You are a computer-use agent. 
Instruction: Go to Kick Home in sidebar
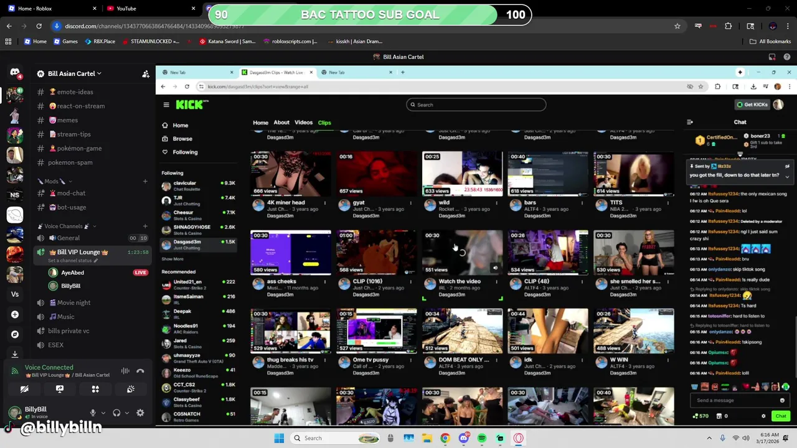180,125
